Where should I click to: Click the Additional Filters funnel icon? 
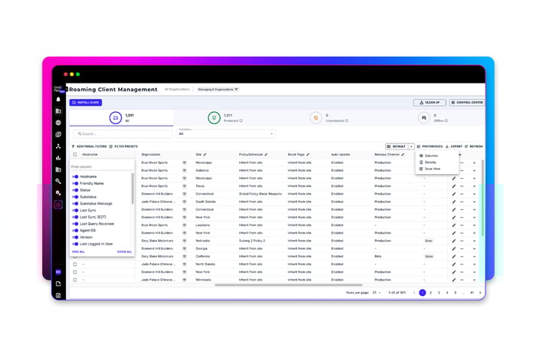pos(73,146)
